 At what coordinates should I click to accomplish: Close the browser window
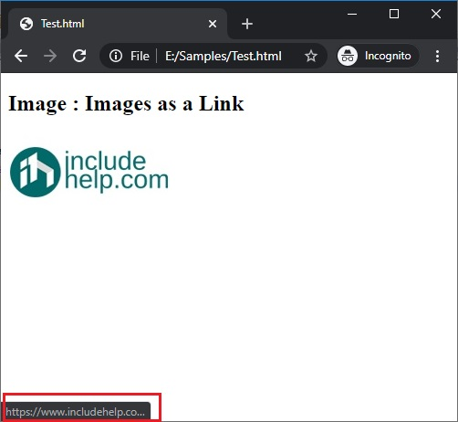point(436,14)
